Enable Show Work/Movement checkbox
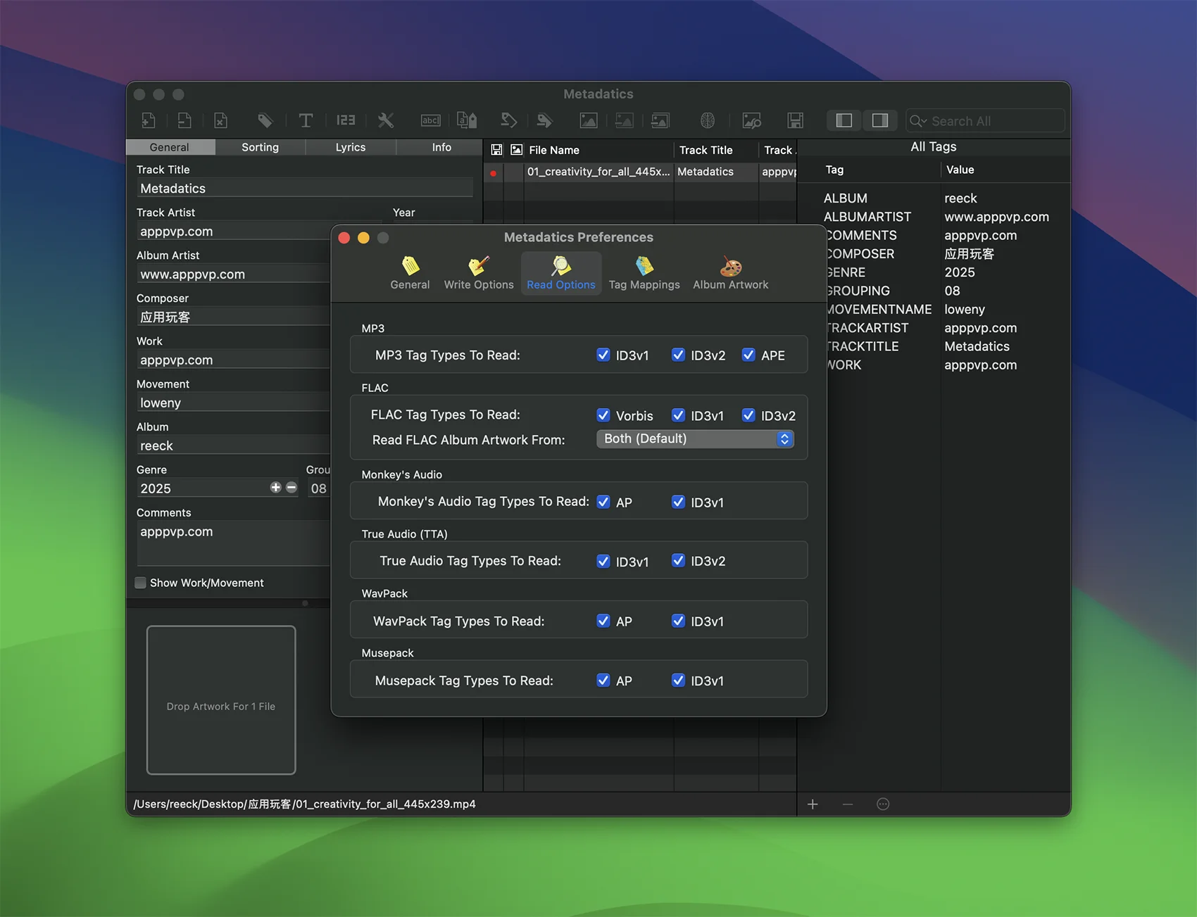The image size is (1197, 917). point(141,583)
